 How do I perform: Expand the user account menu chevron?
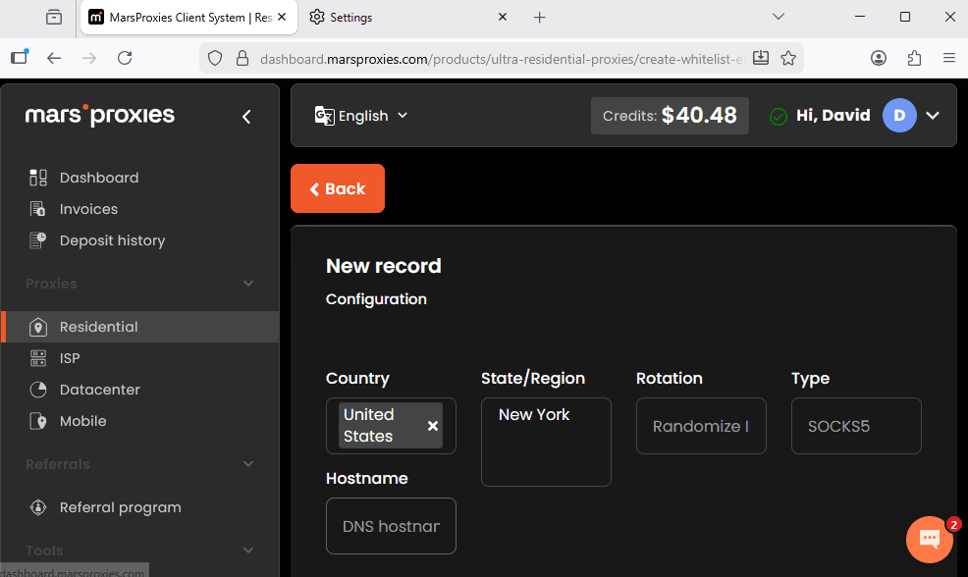click(933, 116)
